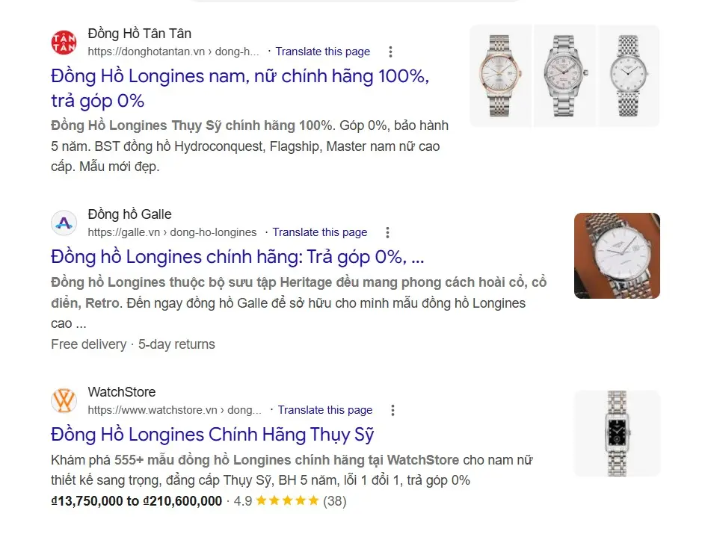Click the rectangular black-dial watch thumbnail

[x=617, y=433]
